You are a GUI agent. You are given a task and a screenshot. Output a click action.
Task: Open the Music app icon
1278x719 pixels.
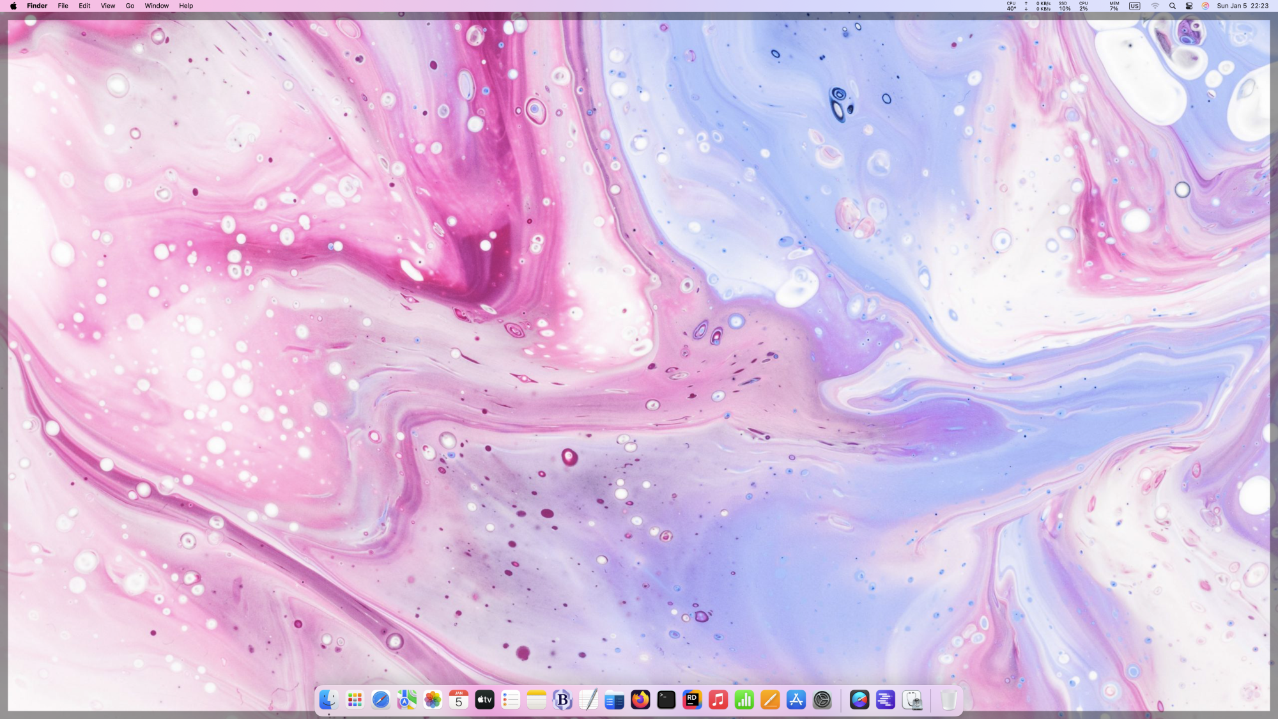click(718, 700)
